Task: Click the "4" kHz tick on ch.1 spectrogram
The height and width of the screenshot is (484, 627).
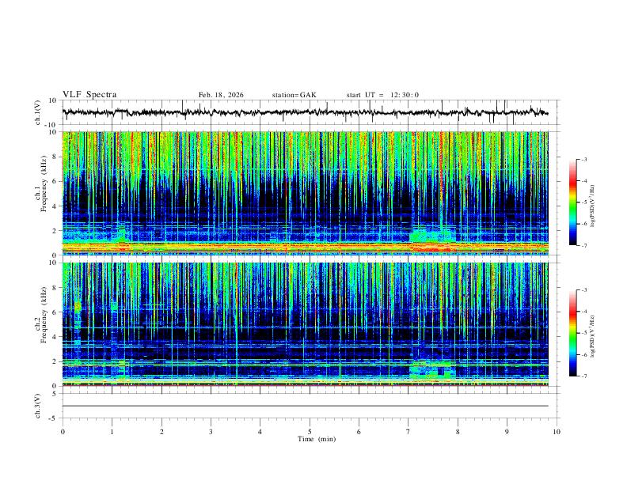Action: coord(55,206)
